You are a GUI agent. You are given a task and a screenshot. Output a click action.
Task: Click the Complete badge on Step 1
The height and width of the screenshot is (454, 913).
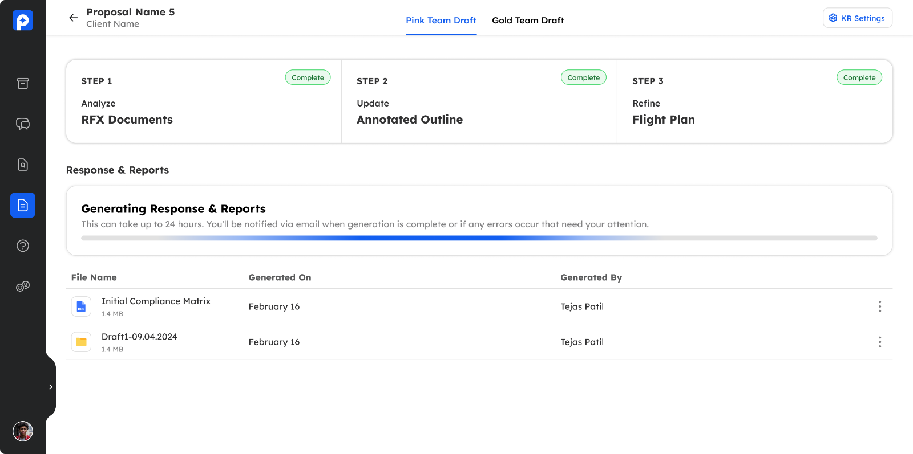click(x=308, y=77)
